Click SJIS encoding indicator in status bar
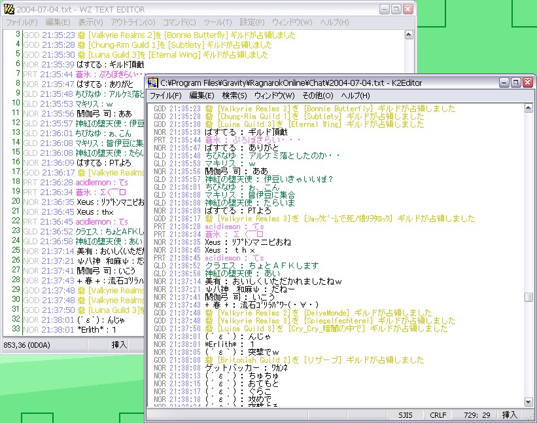Screen dimensions: 537x423 tap(407, 414)
